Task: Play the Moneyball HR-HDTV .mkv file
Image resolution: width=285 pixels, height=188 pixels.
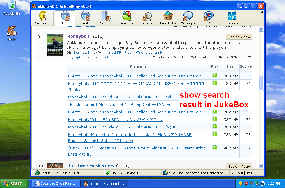Action: [215, 83]
